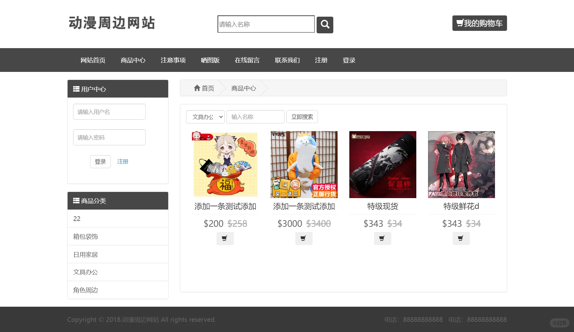Click the 用户中心 panel list icon
574x332 pixels.
[76, 89]
